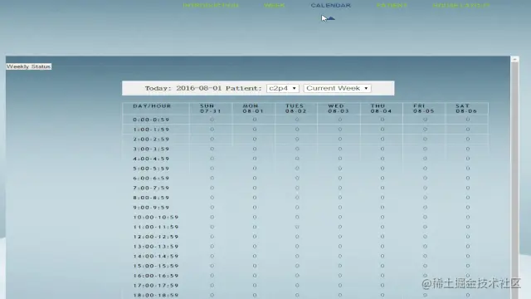The height and width of the screenshot is (299, 531).
Task: Click the 6:00-6:59 row label
Action: [x=151, y=179]
